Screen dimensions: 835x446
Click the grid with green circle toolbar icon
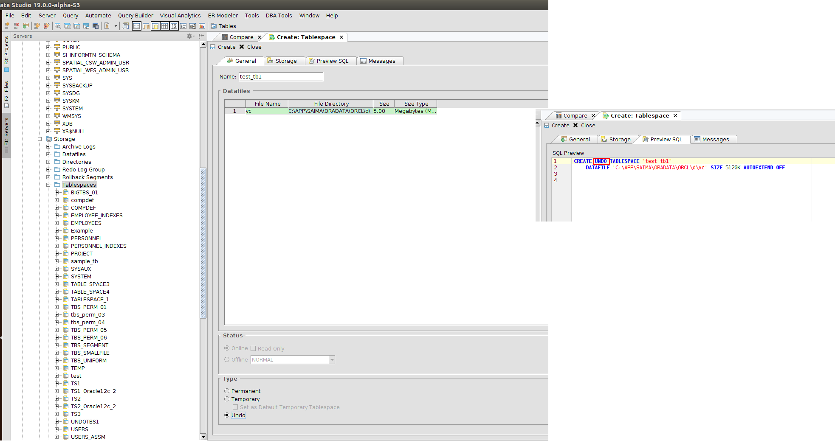point(26,26)
